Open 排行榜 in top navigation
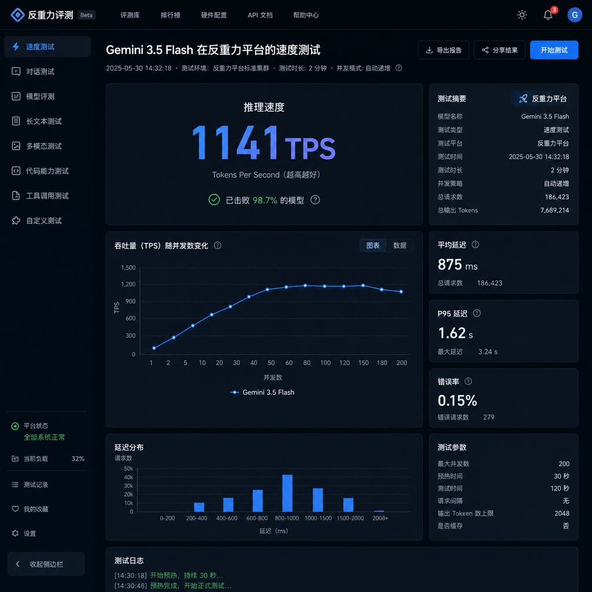Viewport: 592px width, 592px height. coord(171,15)
